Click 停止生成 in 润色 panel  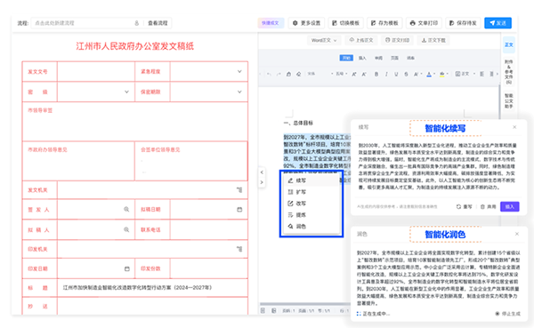coord(508,314)
